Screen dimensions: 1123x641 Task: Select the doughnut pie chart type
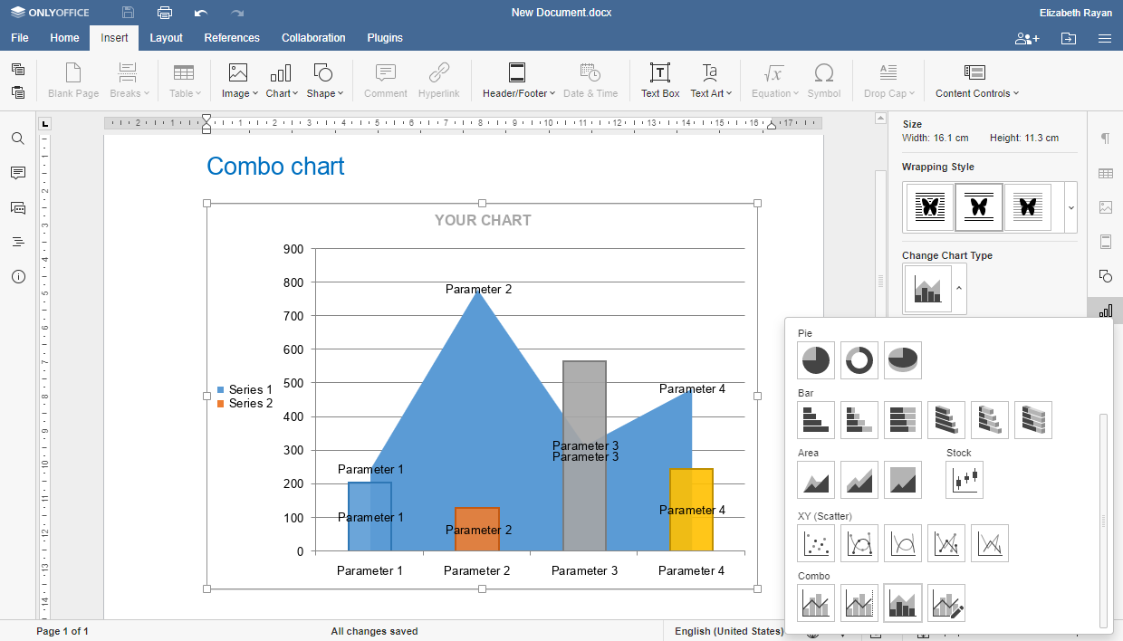pos(859,360)
